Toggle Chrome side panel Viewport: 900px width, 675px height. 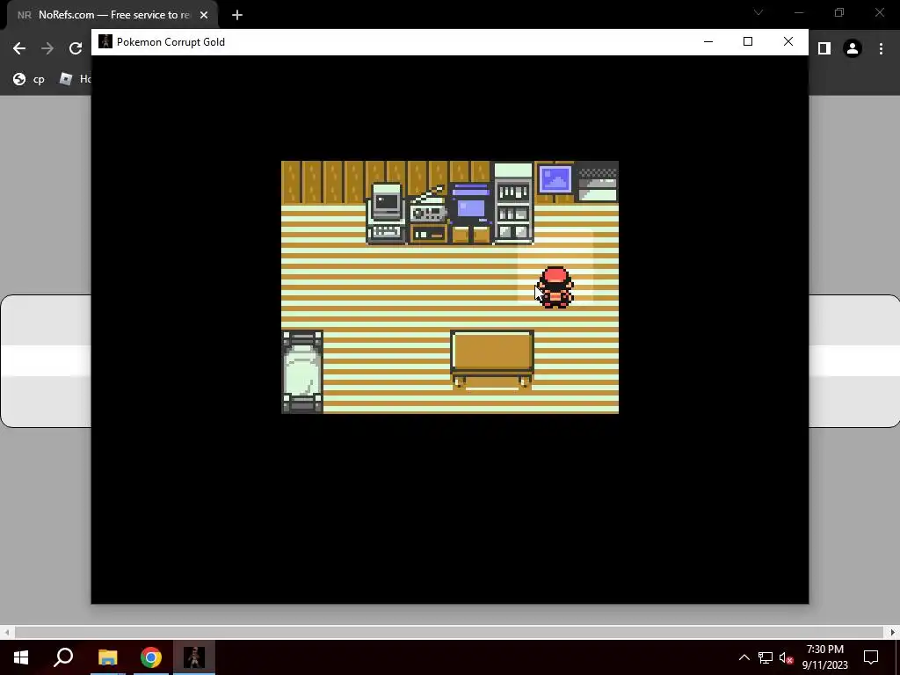point(824,48)
